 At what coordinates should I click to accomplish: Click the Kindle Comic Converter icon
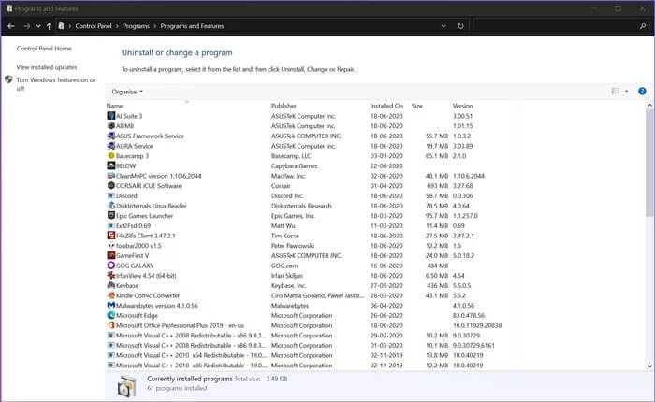click(x=110, y=295)
